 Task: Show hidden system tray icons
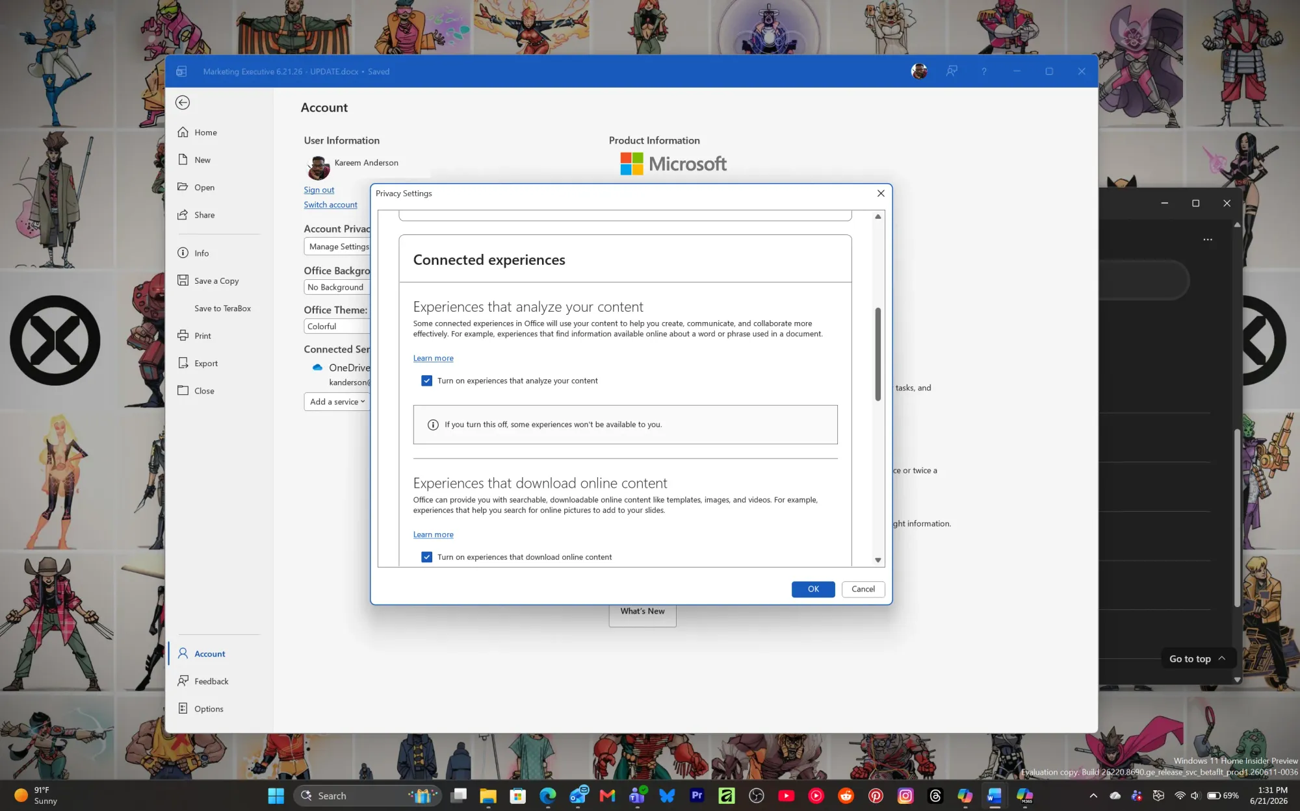[1093, 795]
